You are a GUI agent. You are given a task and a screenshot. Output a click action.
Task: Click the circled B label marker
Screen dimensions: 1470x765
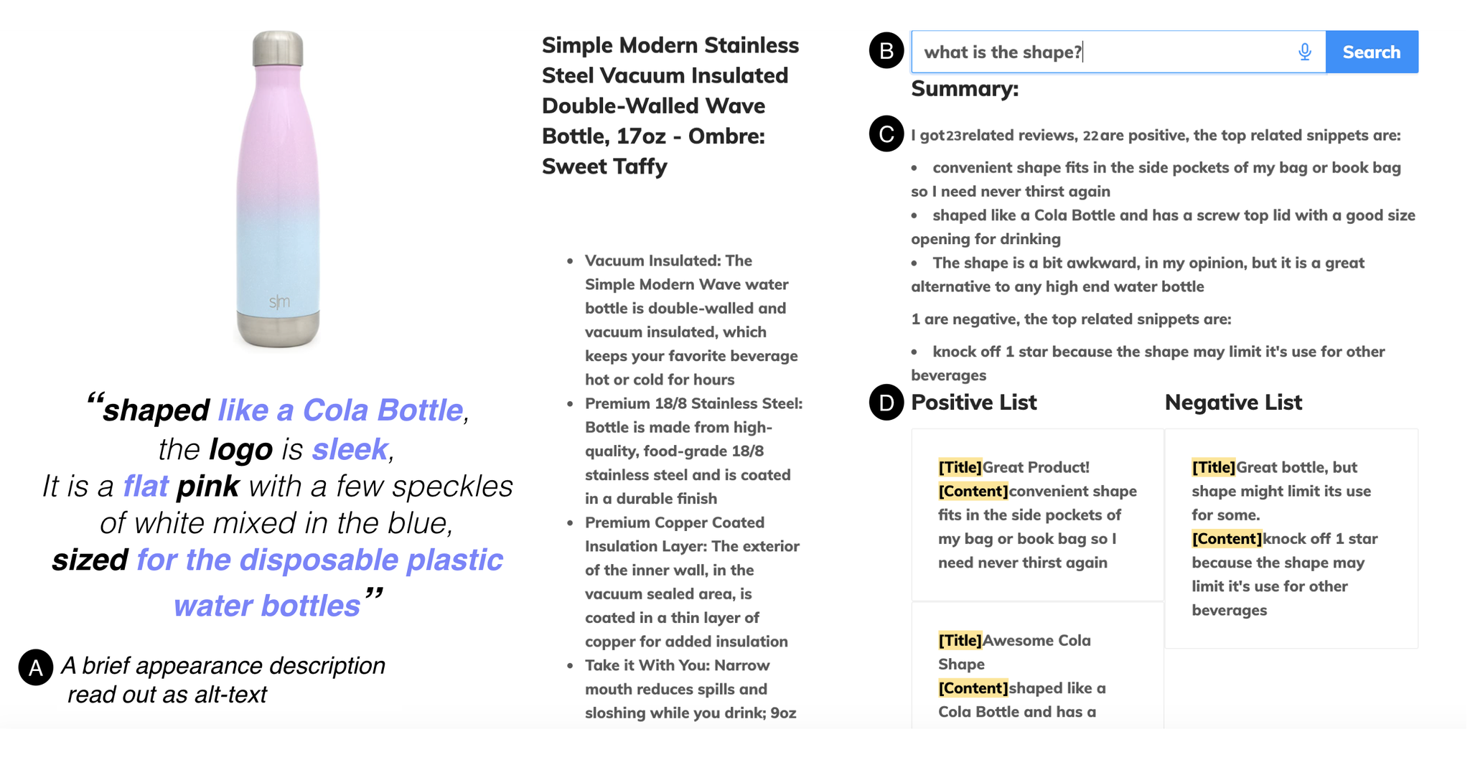click(886, 52)
